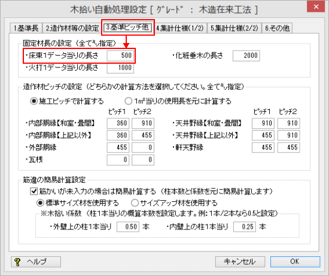Open the 4.集計仕様(1/2) tab

[x=180, y=28]
